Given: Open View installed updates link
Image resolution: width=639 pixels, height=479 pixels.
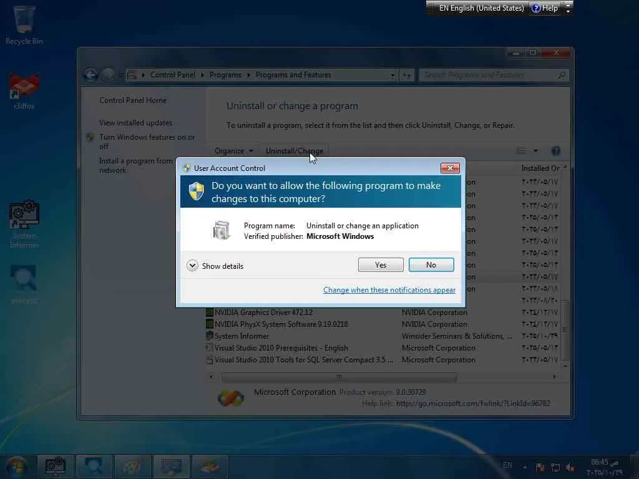Looking at the screenshot, I should point(135,123).
